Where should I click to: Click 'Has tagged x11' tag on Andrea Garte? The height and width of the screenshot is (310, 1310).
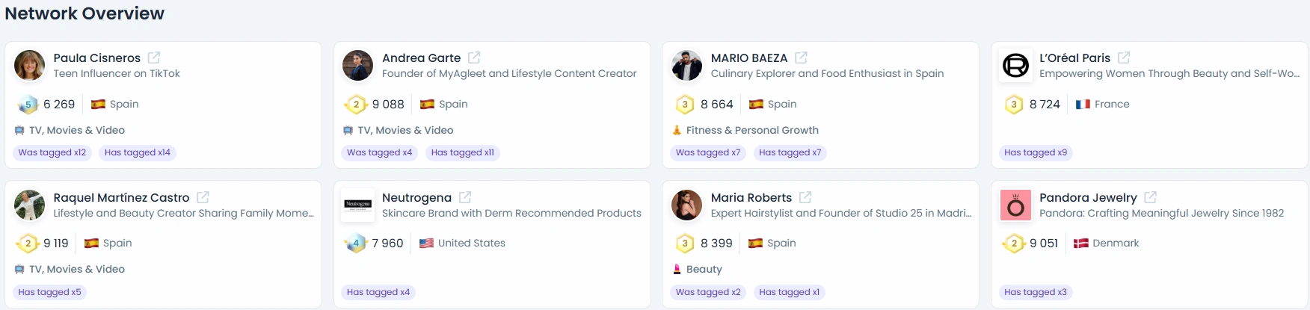tap(463, 152)
